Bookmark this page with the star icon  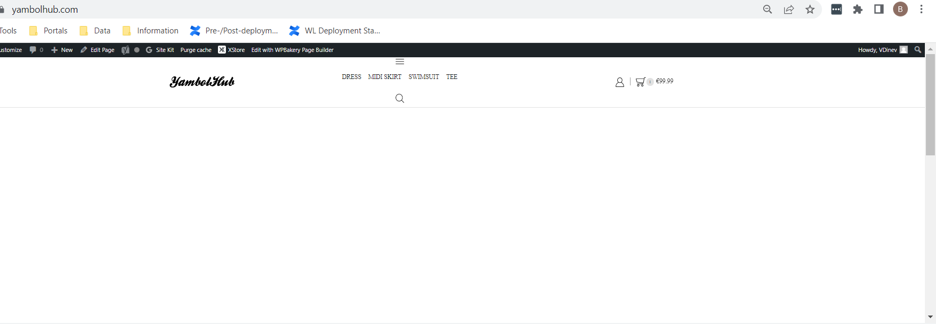pos(810,9)
